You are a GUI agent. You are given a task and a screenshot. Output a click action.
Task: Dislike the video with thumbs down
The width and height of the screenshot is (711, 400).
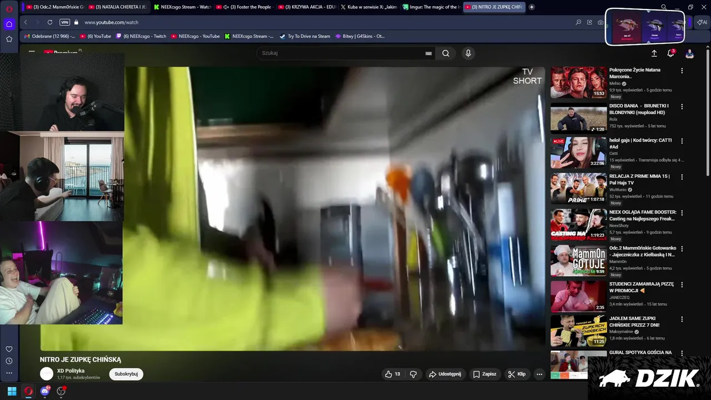(x=413, y=374)
